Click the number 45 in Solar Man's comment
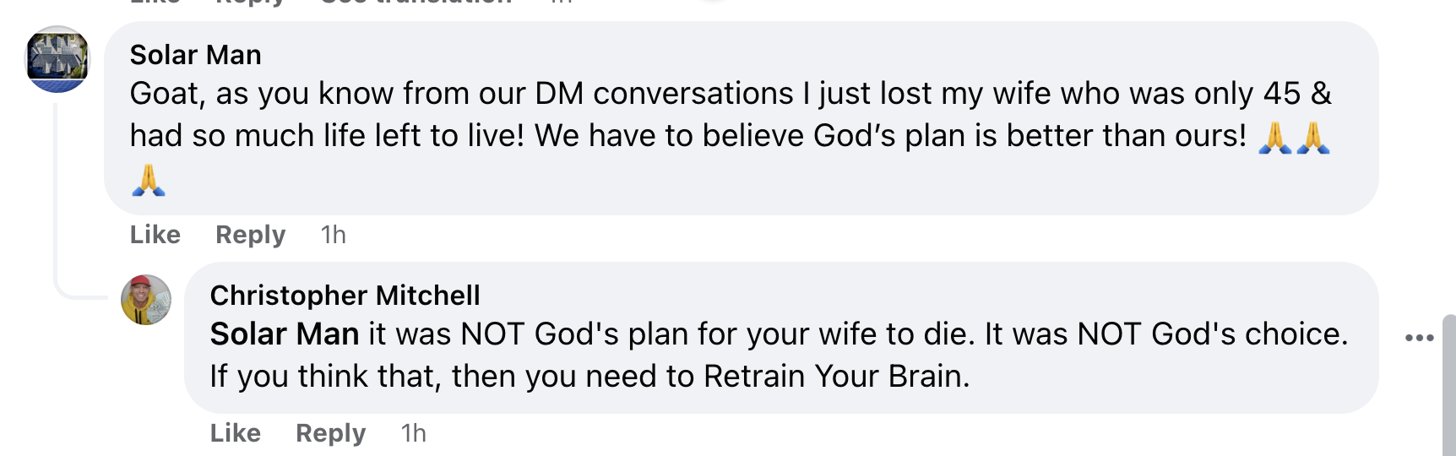The image size is (1456, 456). (x=1282, y=94)
